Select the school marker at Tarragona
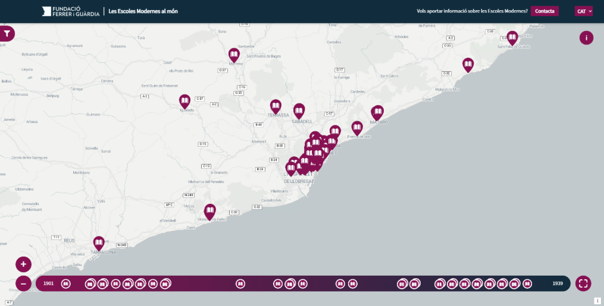The width and height of the screenshot is (604, 306). [x=99, y=242]
